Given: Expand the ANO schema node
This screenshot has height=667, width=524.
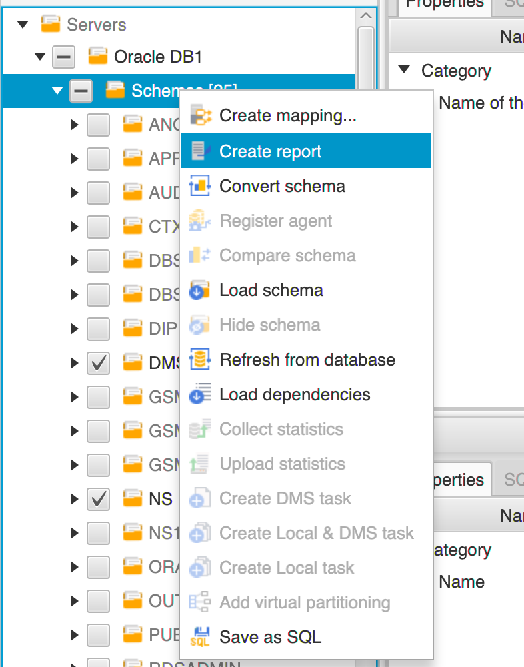Looking at the screenshot, I should tap(75, 125).
